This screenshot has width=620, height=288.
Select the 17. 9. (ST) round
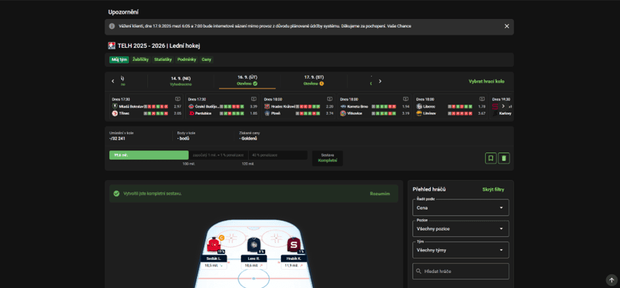point(314,81)
